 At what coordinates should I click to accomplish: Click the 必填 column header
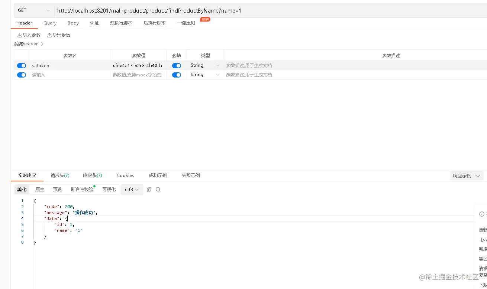tap(177, 56)
